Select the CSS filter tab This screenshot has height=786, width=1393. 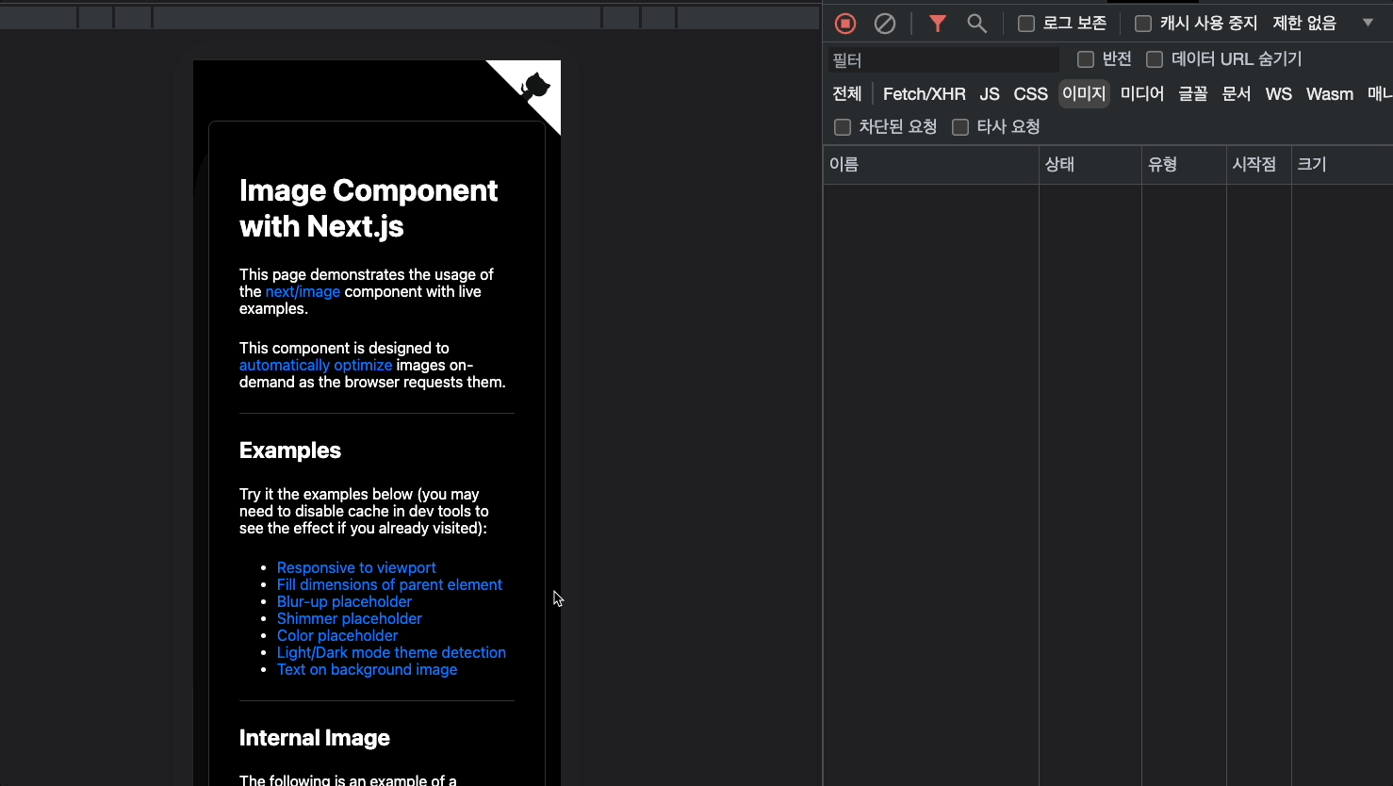[x=1030, y=93]
